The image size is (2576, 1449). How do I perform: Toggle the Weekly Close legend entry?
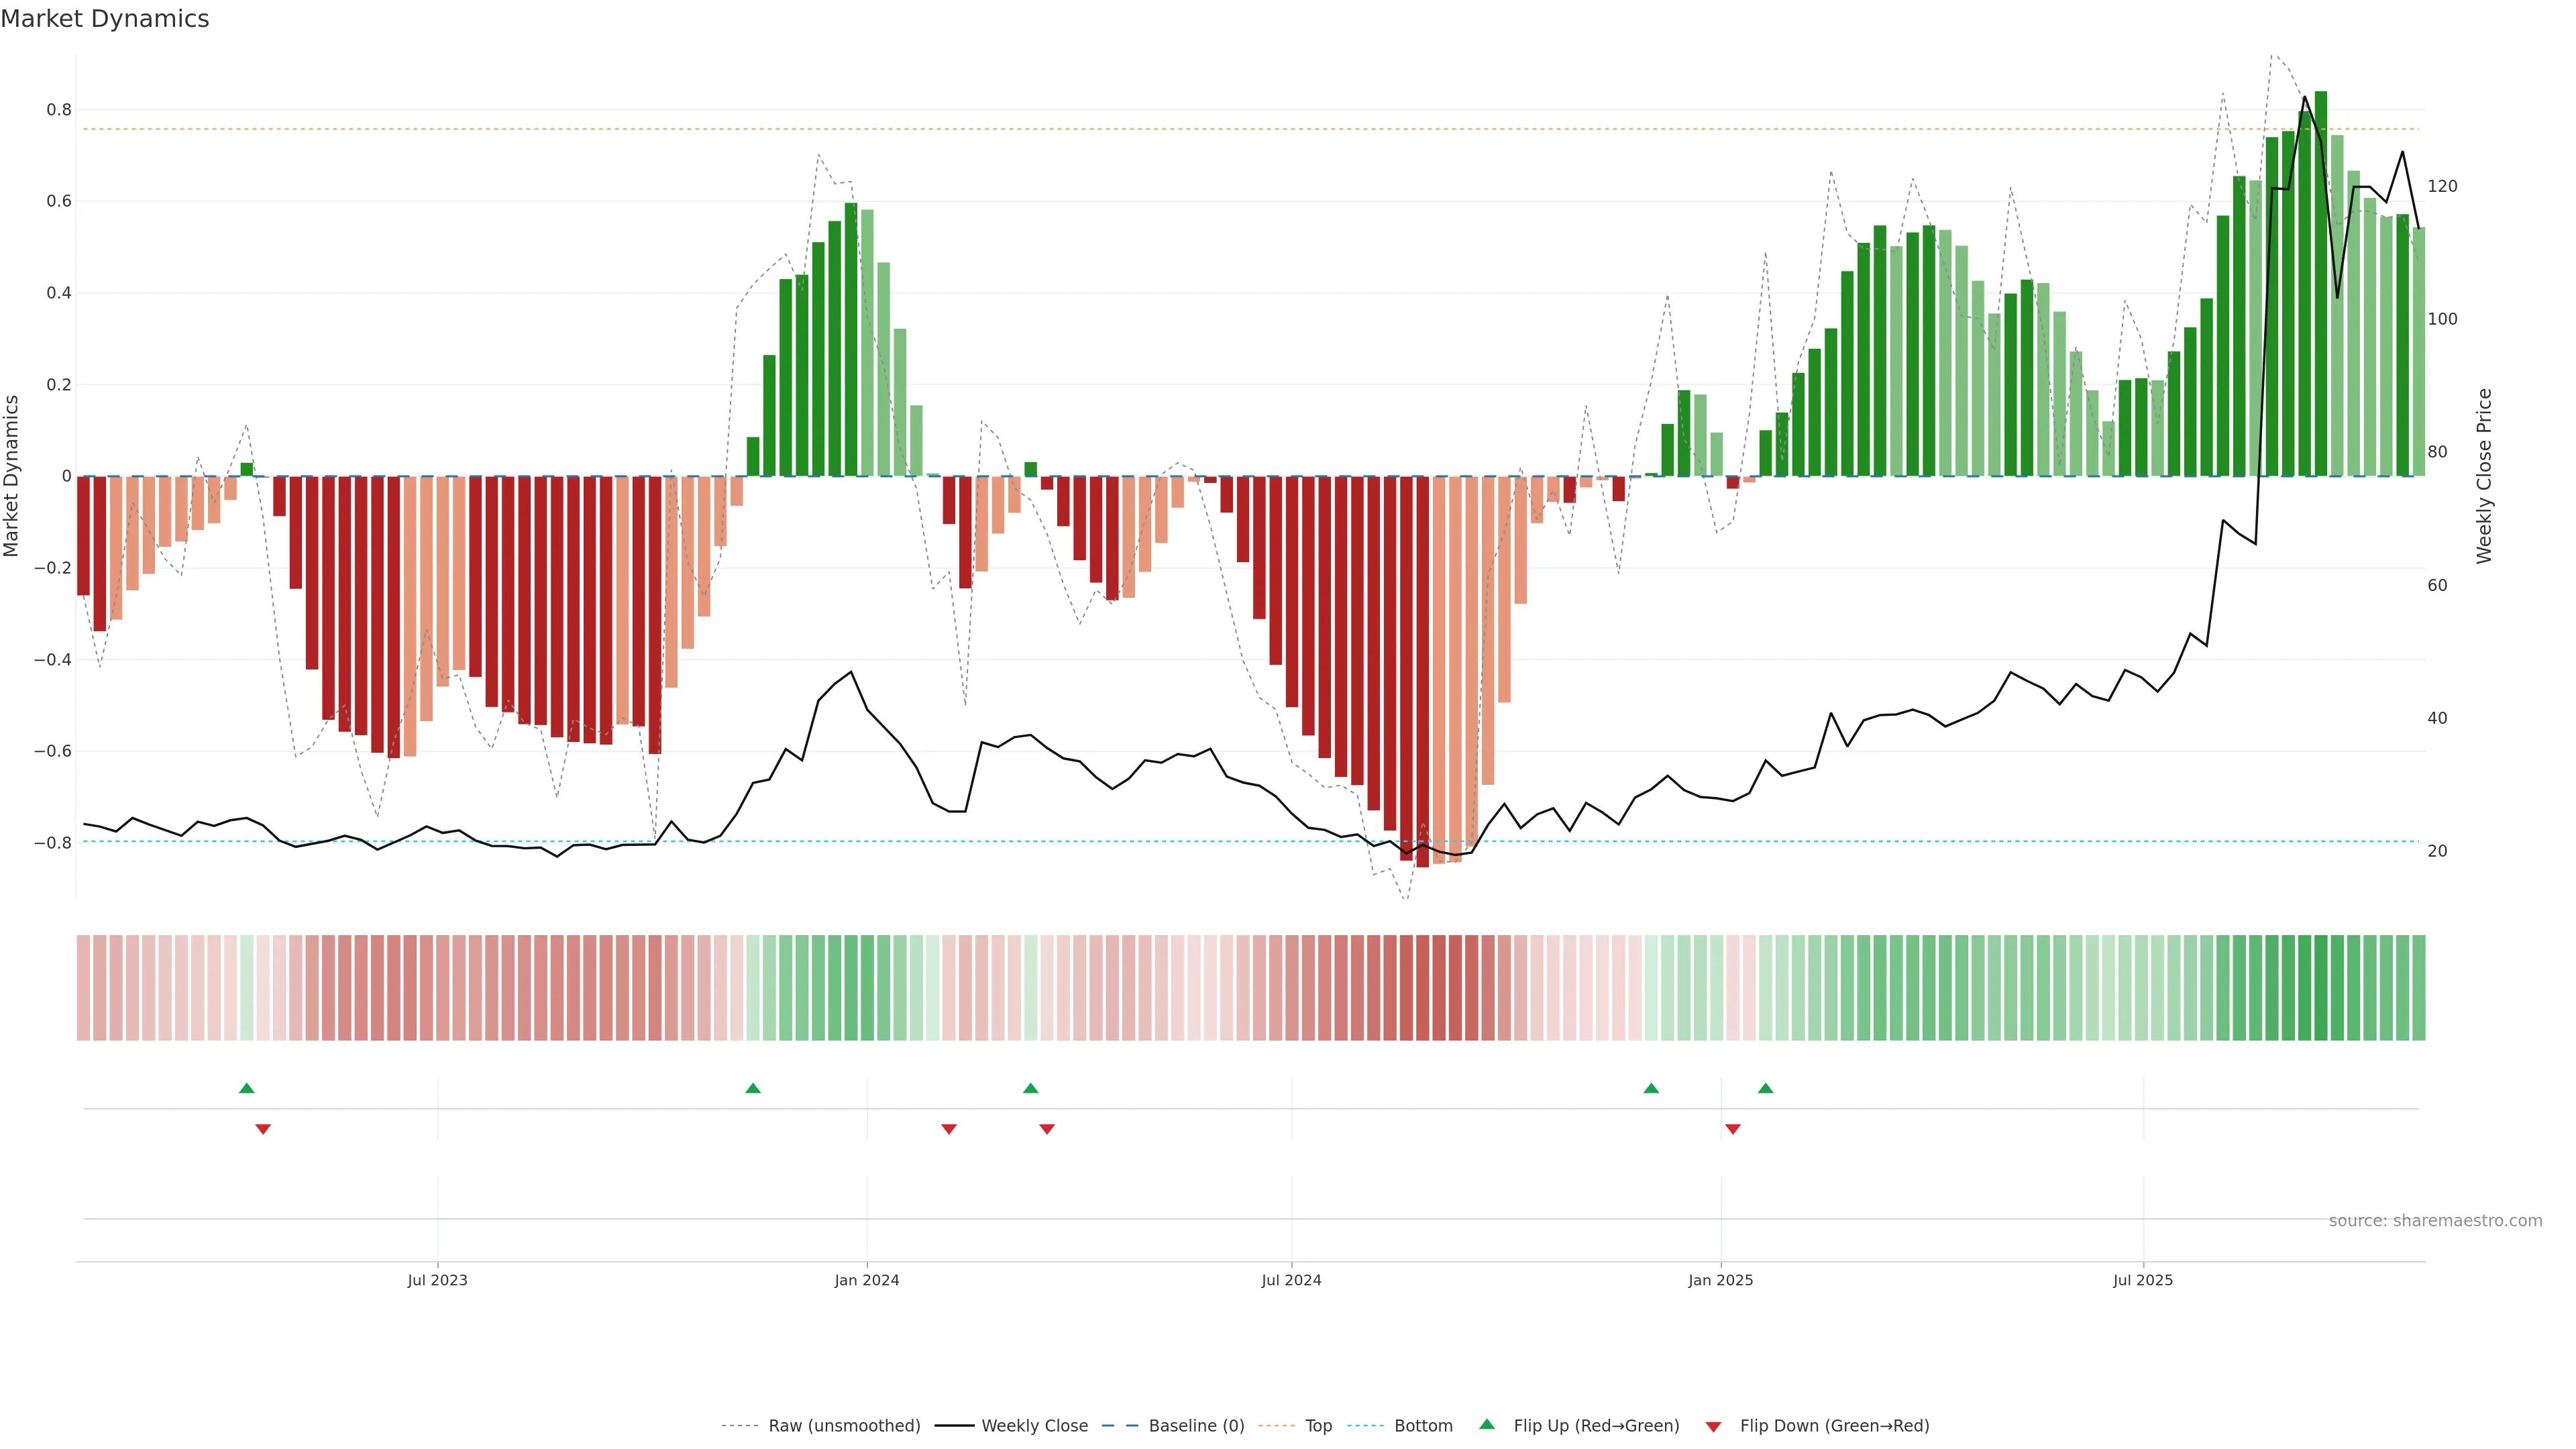point(1034,1426)
